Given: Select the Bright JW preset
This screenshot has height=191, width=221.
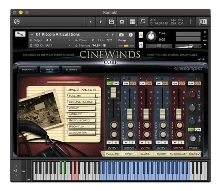Looking at the screenshot, I should (81, 127).
